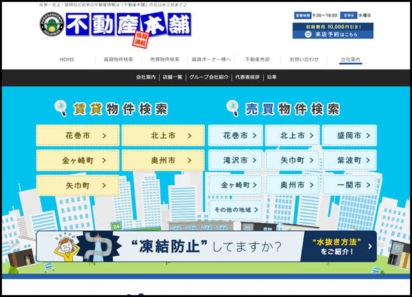
Task: Click the 水抜き方法をご紹介 panel
Action: pyautogui.click(x=340, y=246)
